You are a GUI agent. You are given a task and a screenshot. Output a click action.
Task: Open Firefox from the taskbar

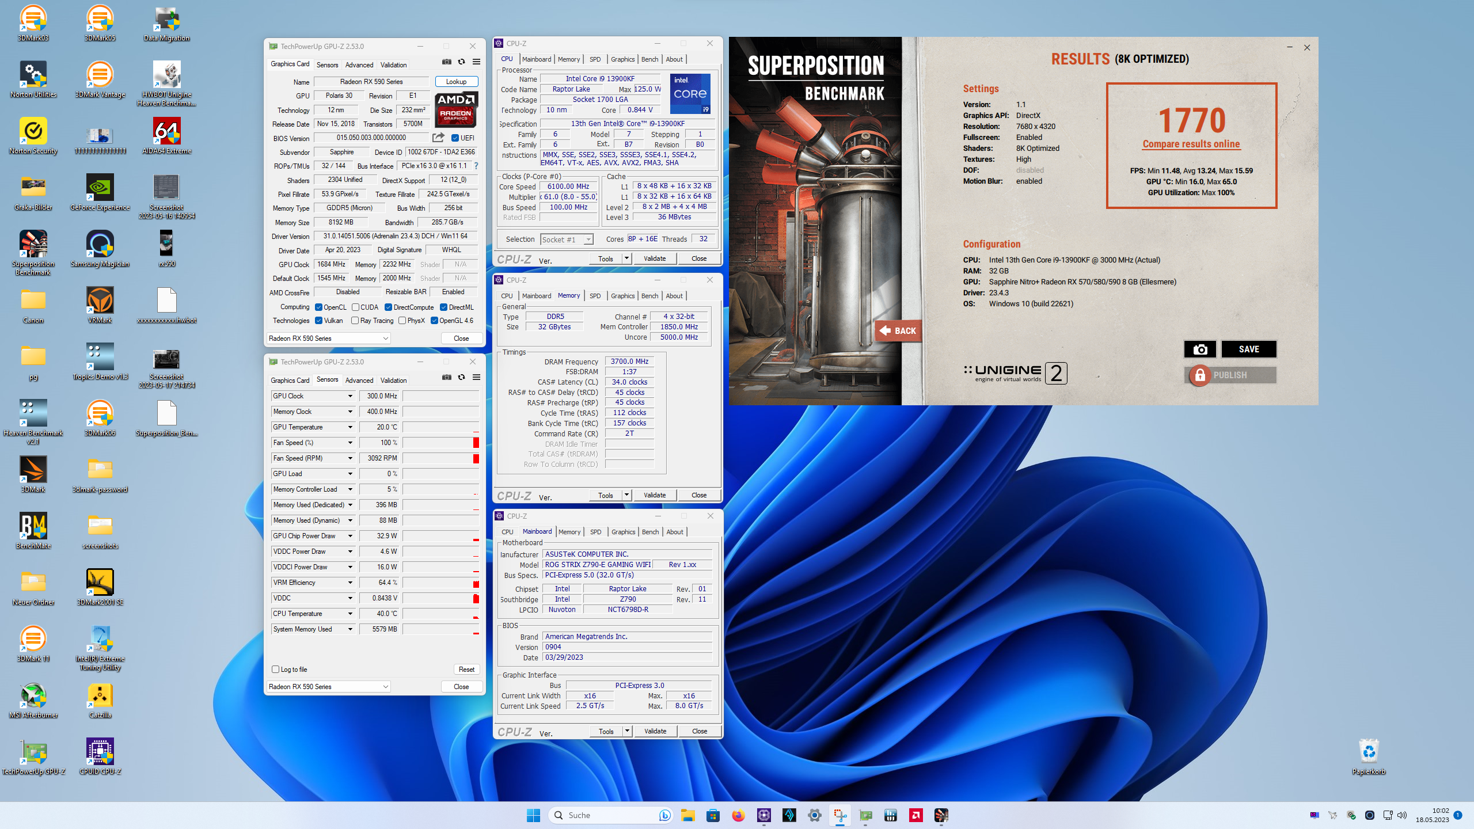tap(738, 815)
